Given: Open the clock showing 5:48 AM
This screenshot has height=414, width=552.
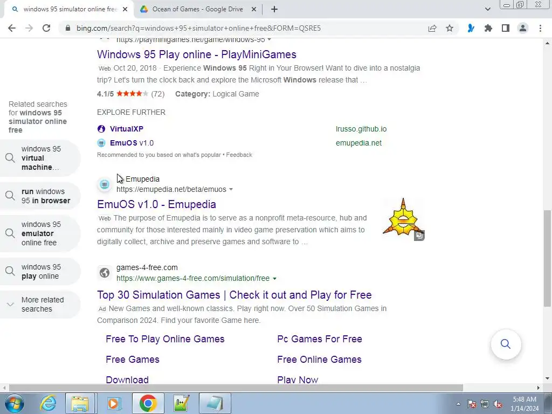Looking at the screenshot, I should point(525,404).
